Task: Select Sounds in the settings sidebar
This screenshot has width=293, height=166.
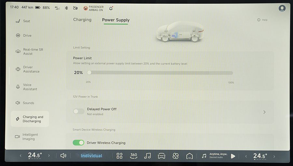Action: (28, 103)
